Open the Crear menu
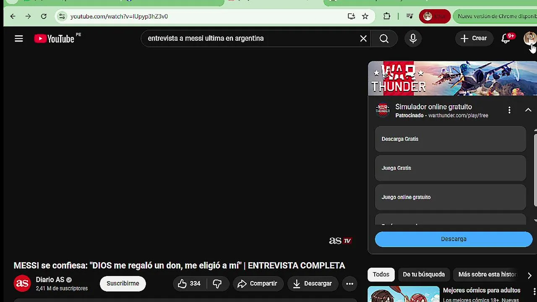 point(474,39)
